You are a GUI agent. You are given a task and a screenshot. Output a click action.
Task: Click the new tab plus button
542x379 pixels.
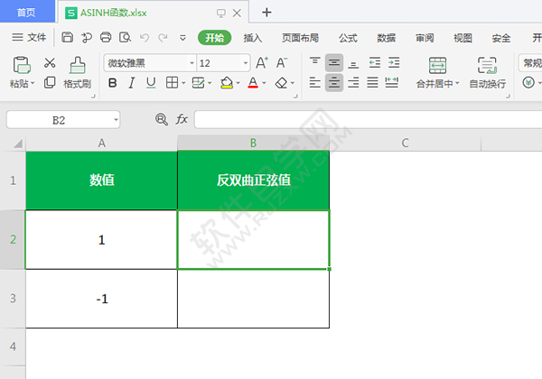pos(266,13)
